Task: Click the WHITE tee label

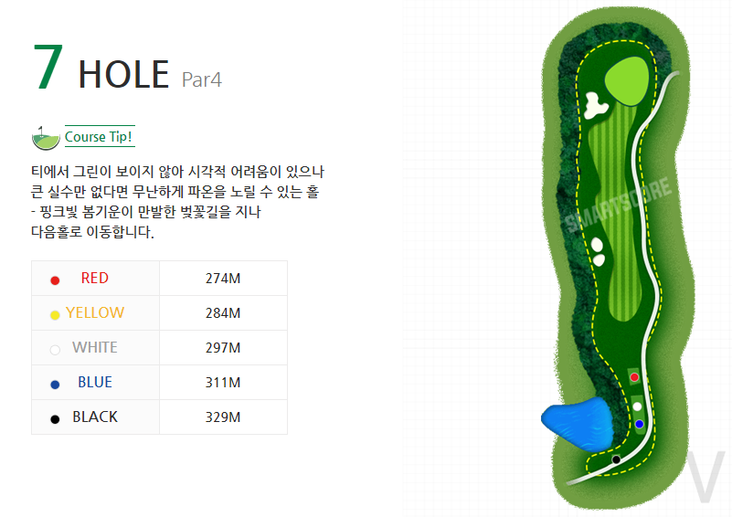Action: pyautogui.click(x=95, y=348)
